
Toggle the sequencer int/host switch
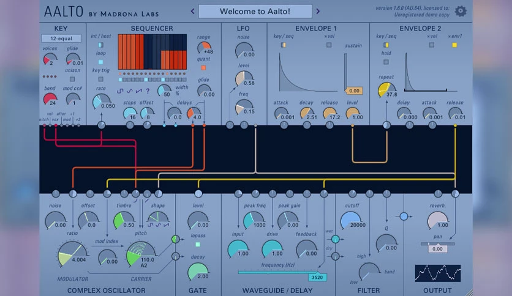101,45
